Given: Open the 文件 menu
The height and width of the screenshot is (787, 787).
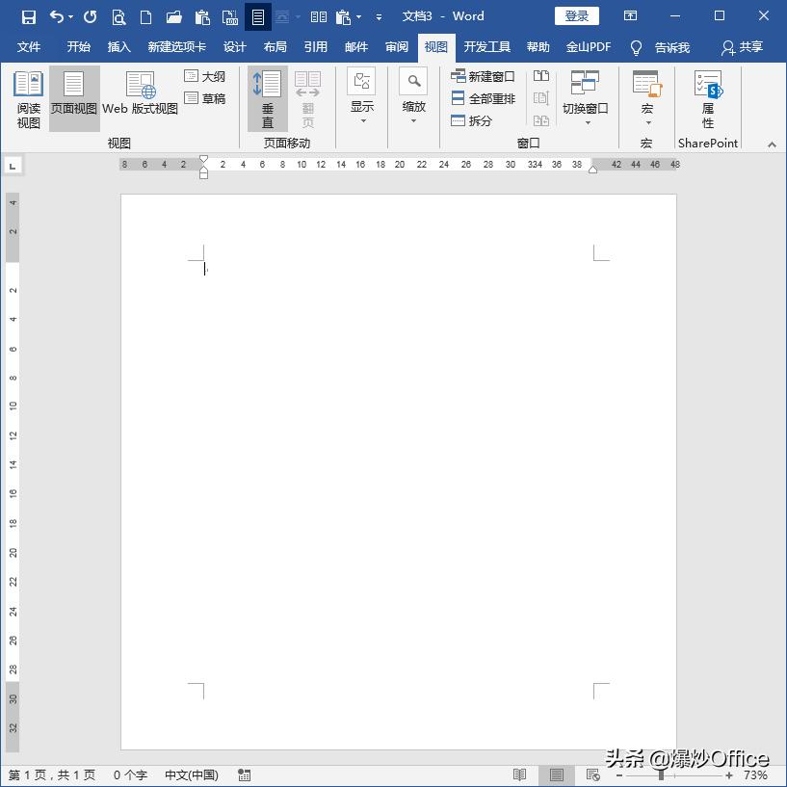Looking at the screenshot, I should 29,47.
